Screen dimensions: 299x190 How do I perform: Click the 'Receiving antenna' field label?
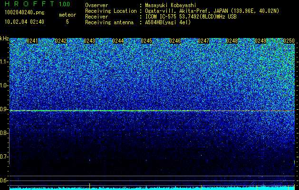point(109,22)
